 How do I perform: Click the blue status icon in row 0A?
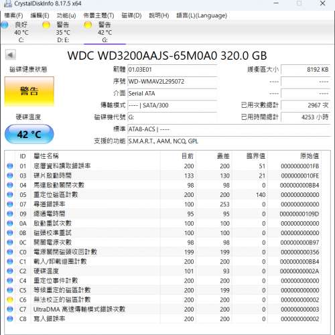click(10, 223)
